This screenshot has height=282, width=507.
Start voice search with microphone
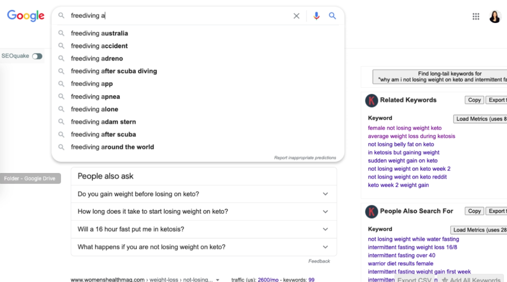click(316, 16)
